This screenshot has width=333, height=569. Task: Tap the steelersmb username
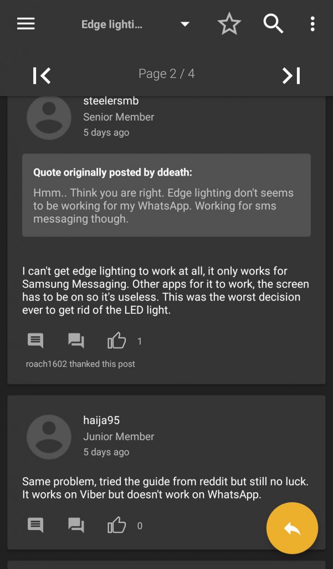point(111,101)
